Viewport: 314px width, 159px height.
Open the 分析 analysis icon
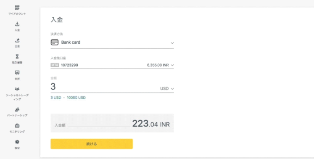pos(17,73)
